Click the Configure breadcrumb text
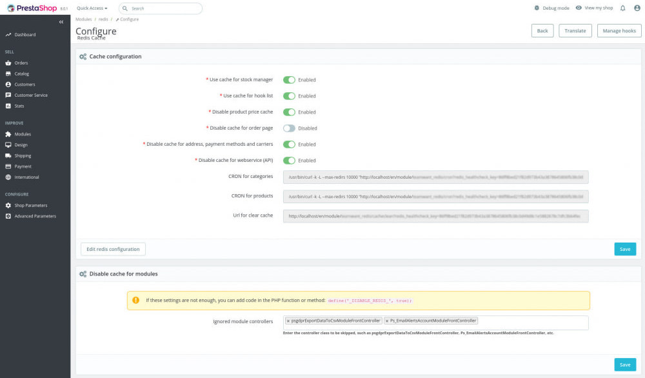This screenshot has height=378, width=645. coord(129,19)
